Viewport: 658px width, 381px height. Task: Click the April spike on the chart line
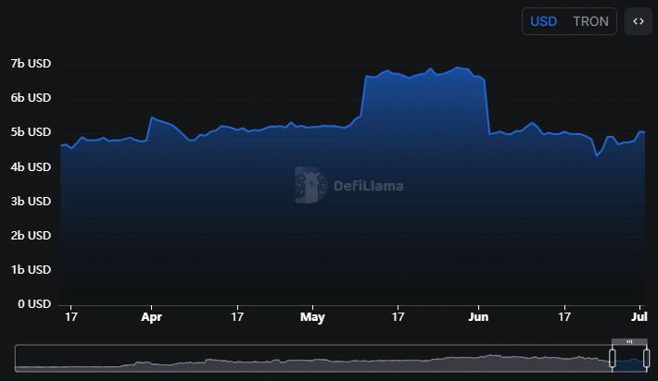pos(151,117)
